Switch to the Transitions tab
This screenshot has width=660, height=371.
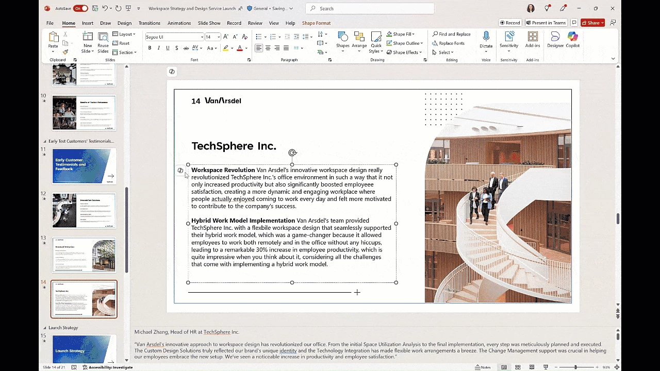pos(150,23)
